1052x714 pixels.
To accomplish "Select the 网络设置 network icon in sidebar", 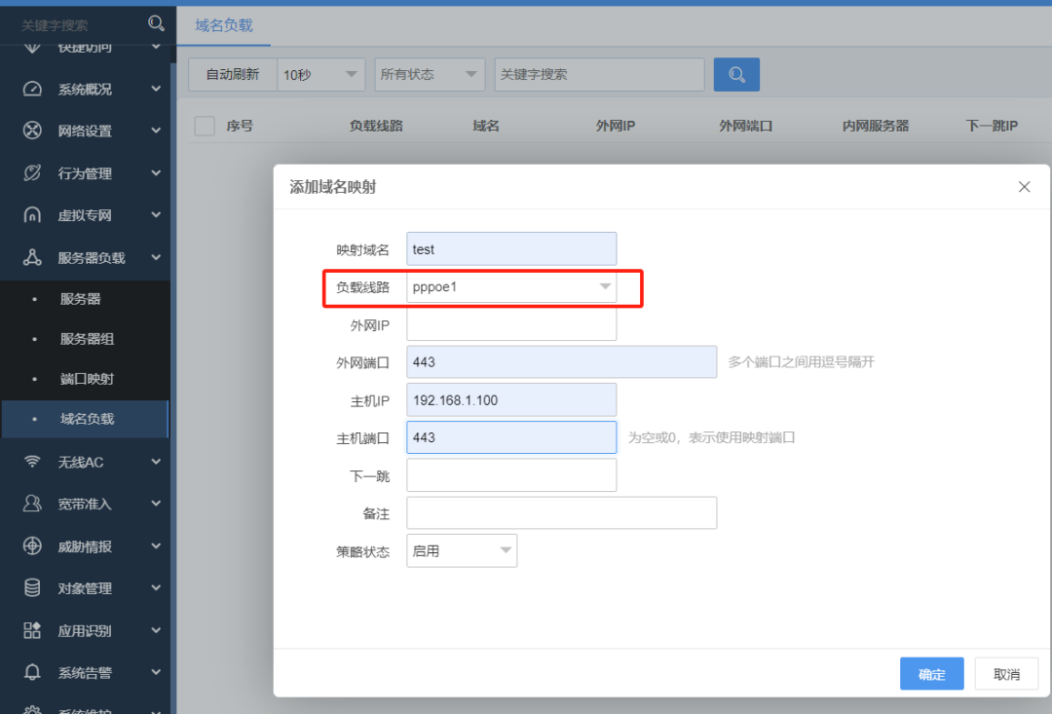I will point(23,131).
